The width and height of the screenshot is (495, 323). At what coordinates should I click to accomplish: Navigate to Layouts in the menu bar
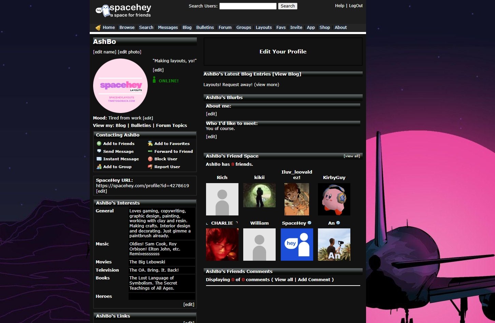click(x=263, y=27)
